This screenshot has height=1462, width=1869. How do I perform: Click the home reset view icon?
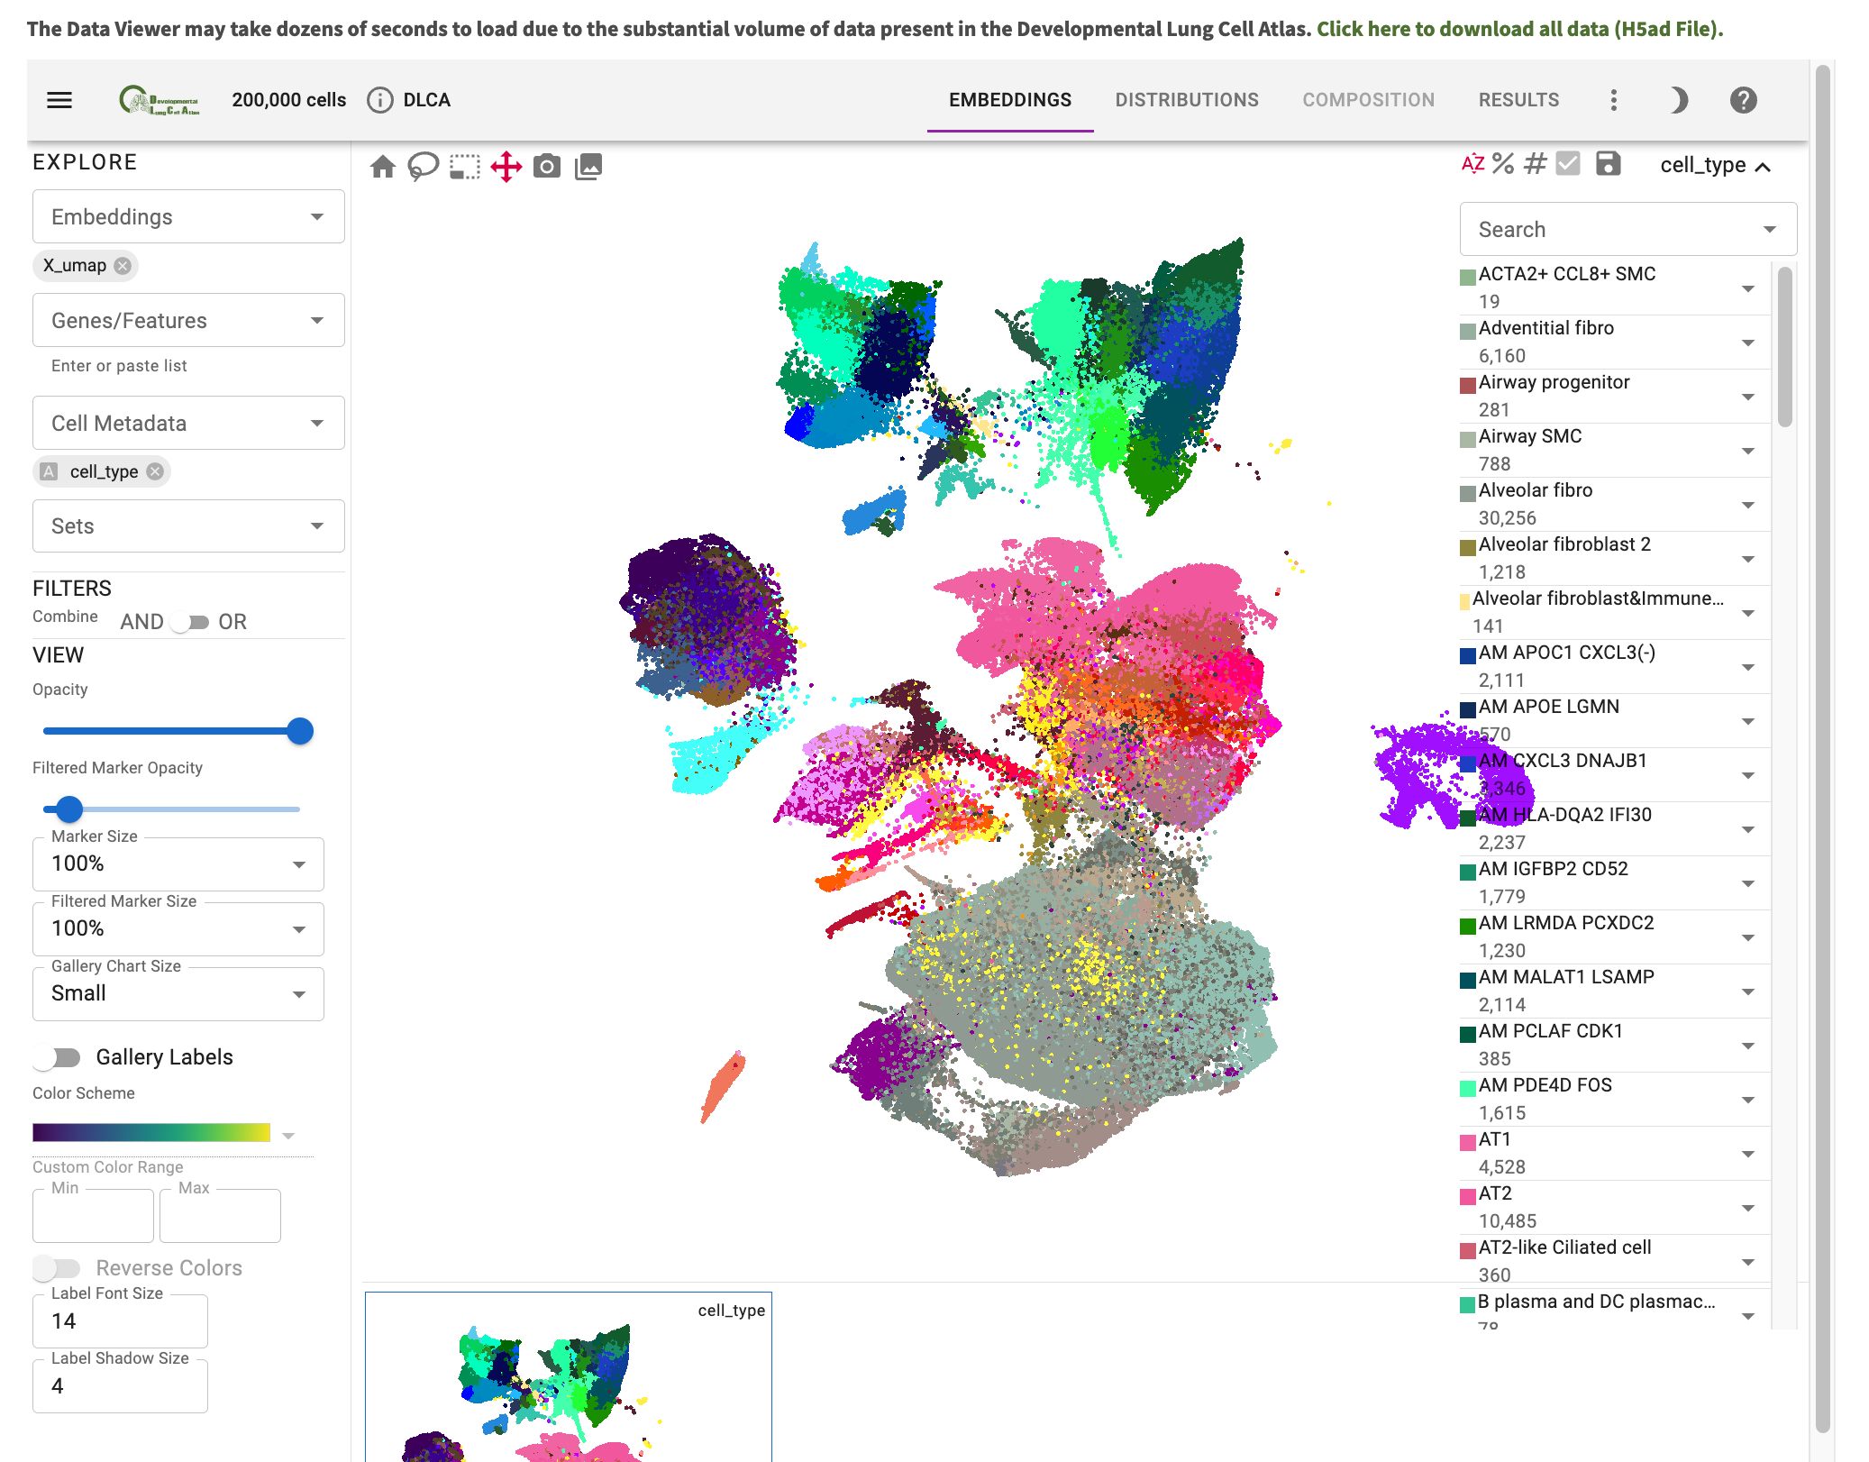pos(382,167)
